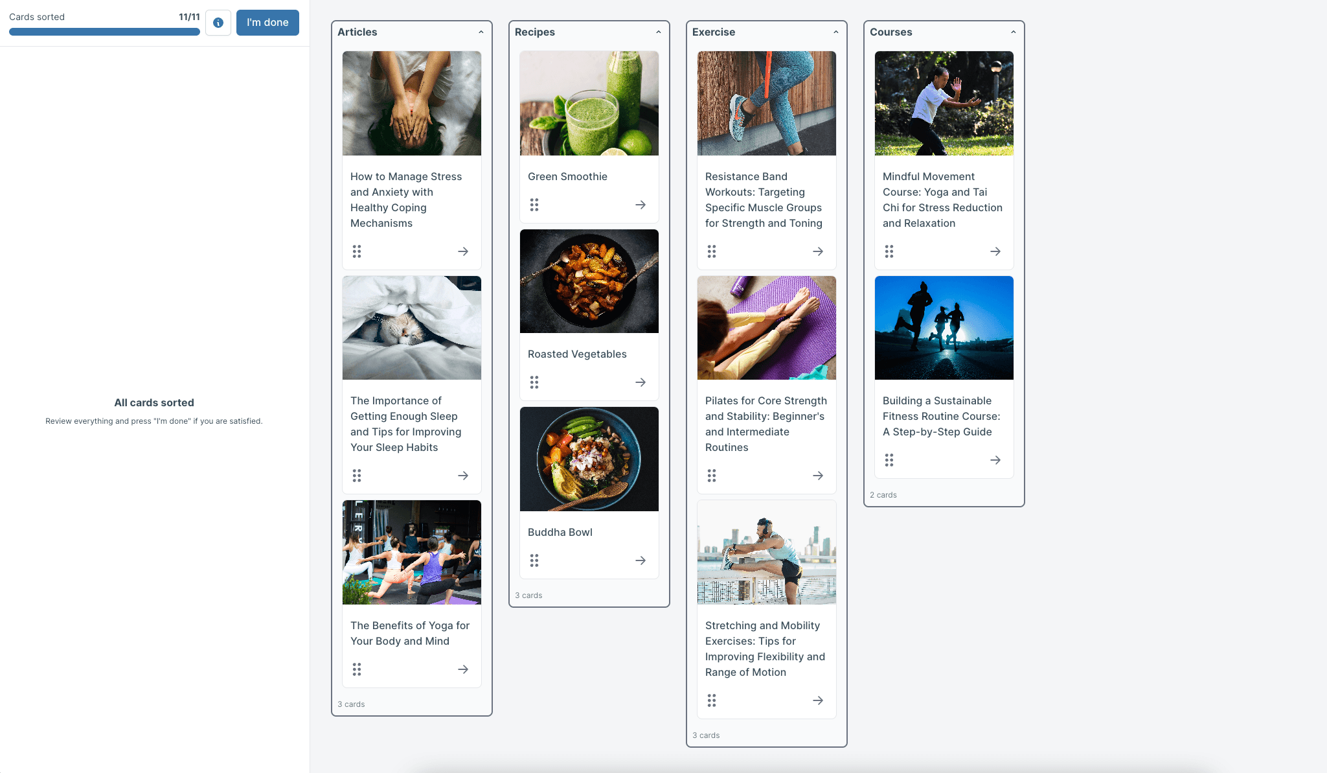
Task: Select drag handle on Sustainable Fitness Routine card
Action: click(889, 460)
